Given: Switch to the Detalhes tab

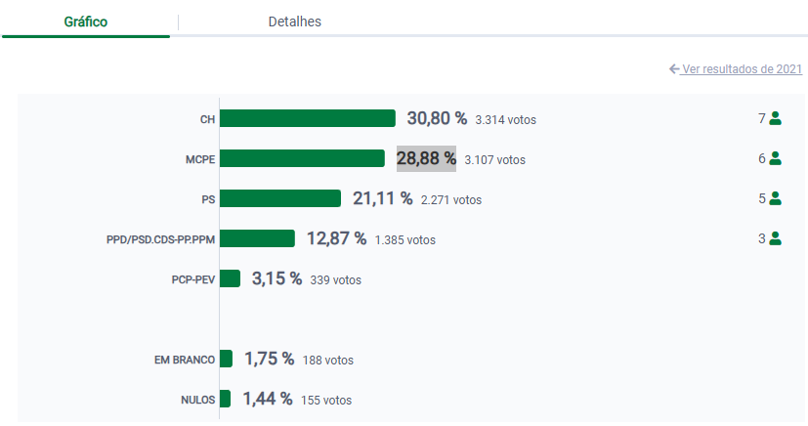Looking at the screenshot, I should click(x=294, y=21).
